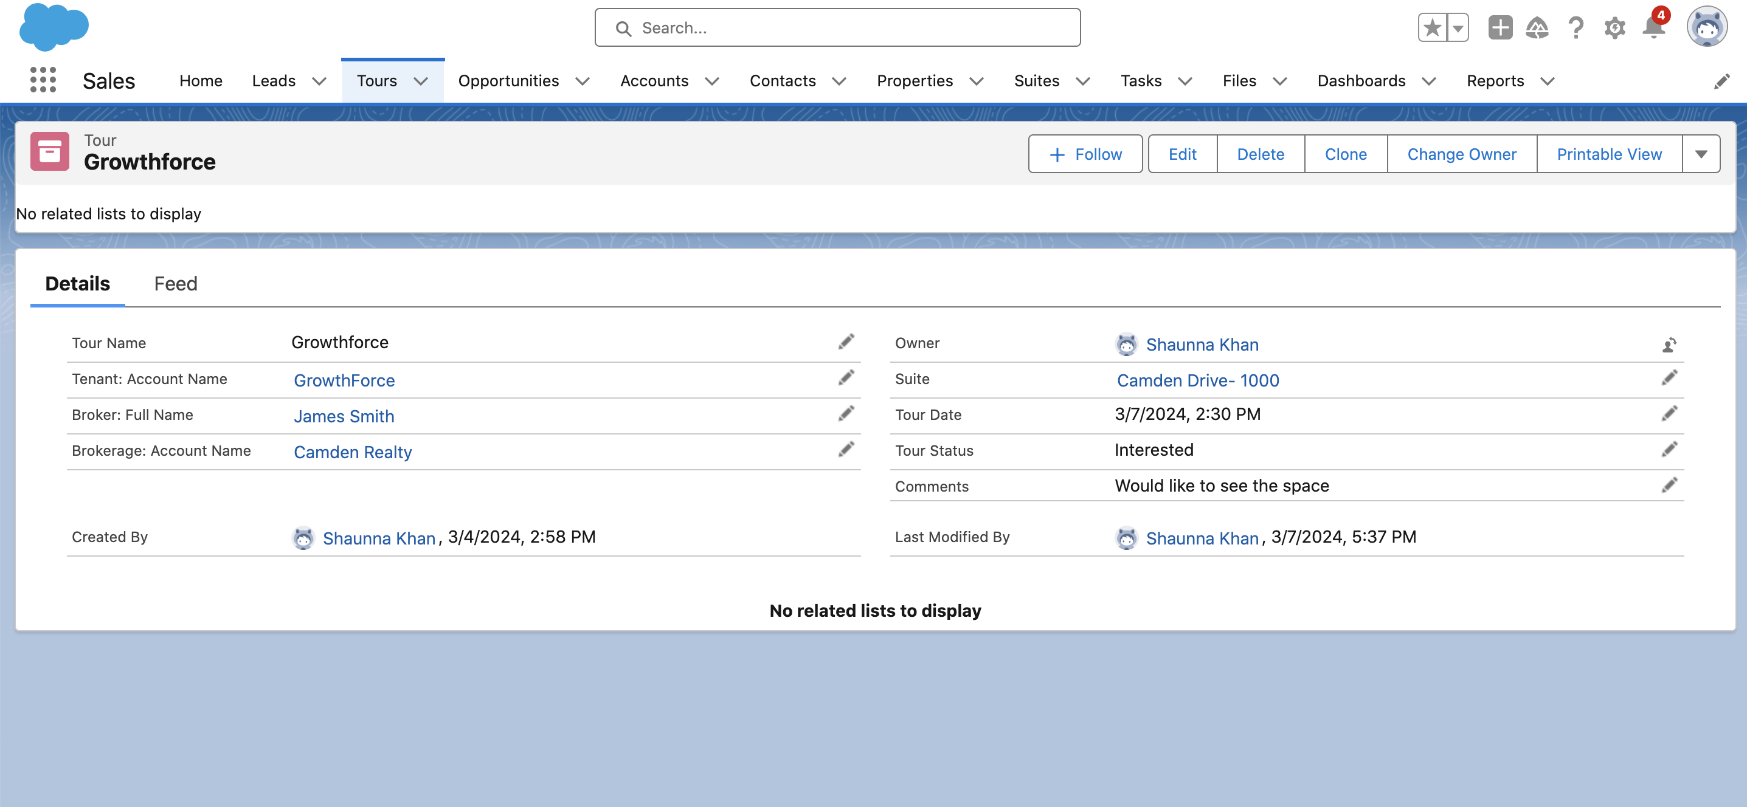This screenshot has height=807, width=1747.
Task: Open the James Smith broker link
Action: [344, 416]
